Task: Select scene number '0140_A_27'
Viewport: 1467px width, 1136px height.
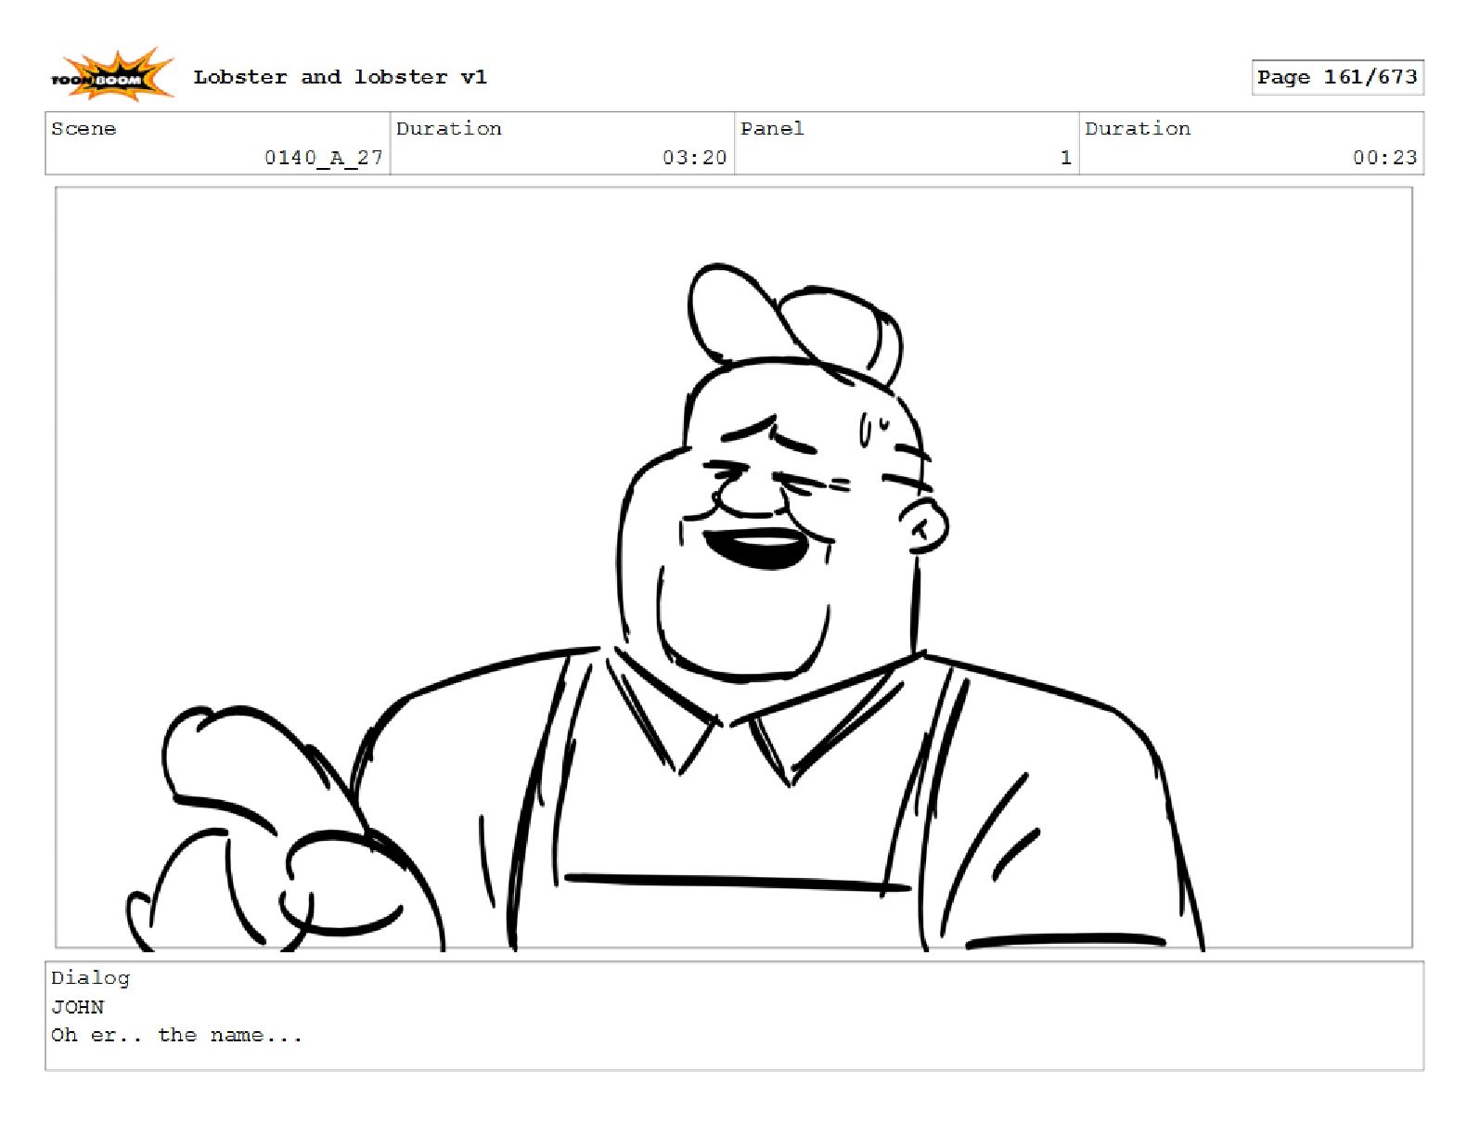Action: [324, 158]
